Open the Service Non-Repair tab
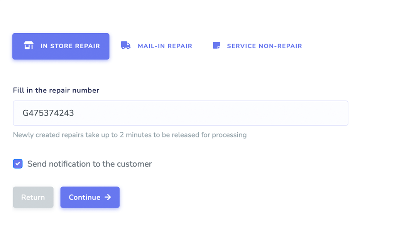 (257, 46)
